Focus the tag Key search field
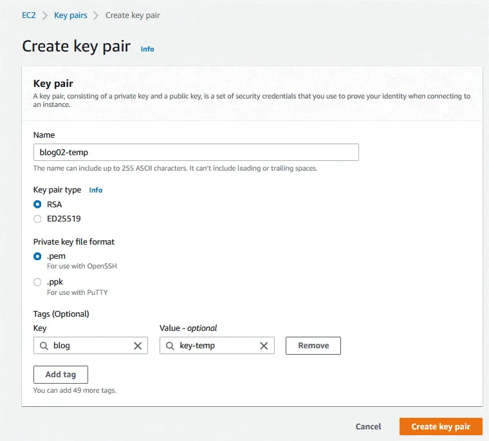The image size is (489, 441). click(91, 346)
